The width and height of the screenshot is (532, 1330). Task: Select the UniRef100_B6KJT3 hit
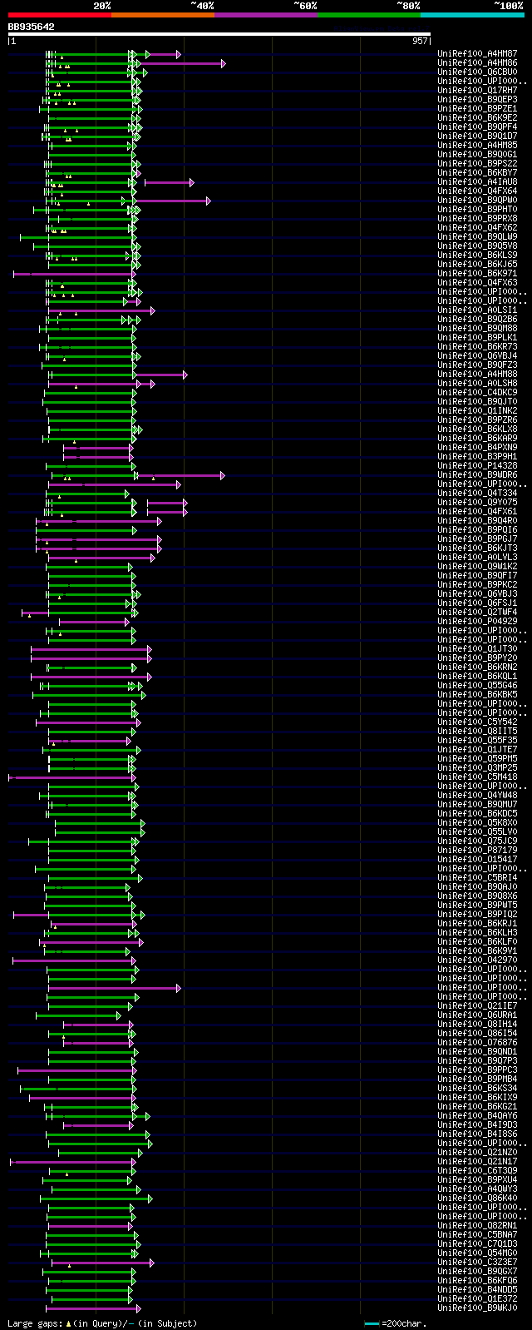click(x=477, y=548)
